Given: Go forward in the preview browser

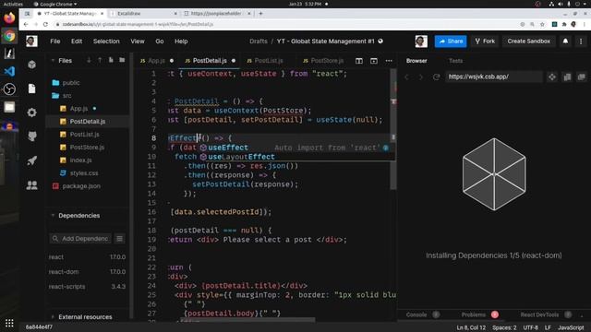Looking at the screenshot, I should pyautogui.click(x=421, y=77).
